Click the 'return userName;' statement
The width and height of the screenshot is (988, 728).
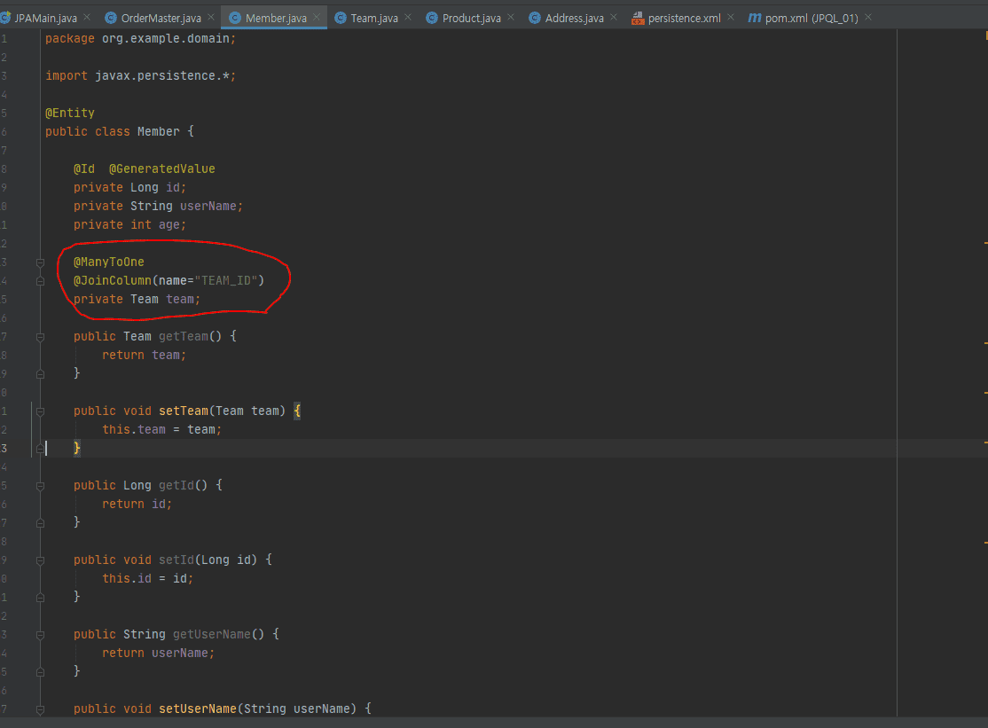tap(158, 653)
